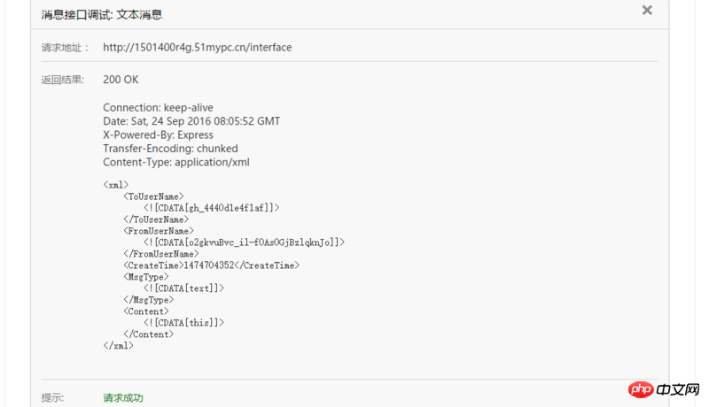Screen dimensions: 709x407
Task: Click the FromUserName CDATA value line
Action: [244, 242]
